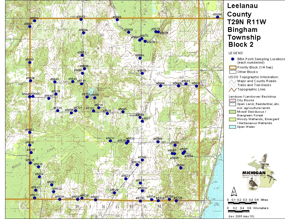The height and width of the screenshot is (219, 285).
Task: Click the Major and County Roads legend symbol
Action: [x=232, y=81]
